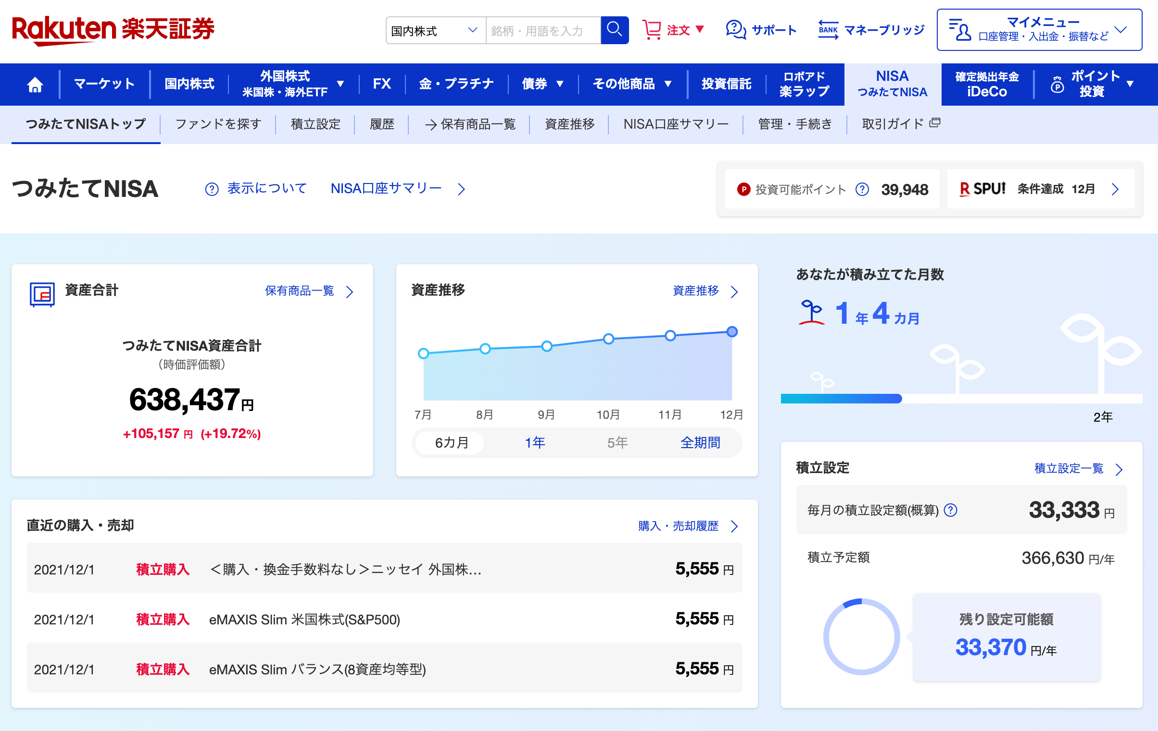Screen dimensions: 1158x731
Task: Click the donut progress chart in 積立設定
Action: (x=861, y=636)
